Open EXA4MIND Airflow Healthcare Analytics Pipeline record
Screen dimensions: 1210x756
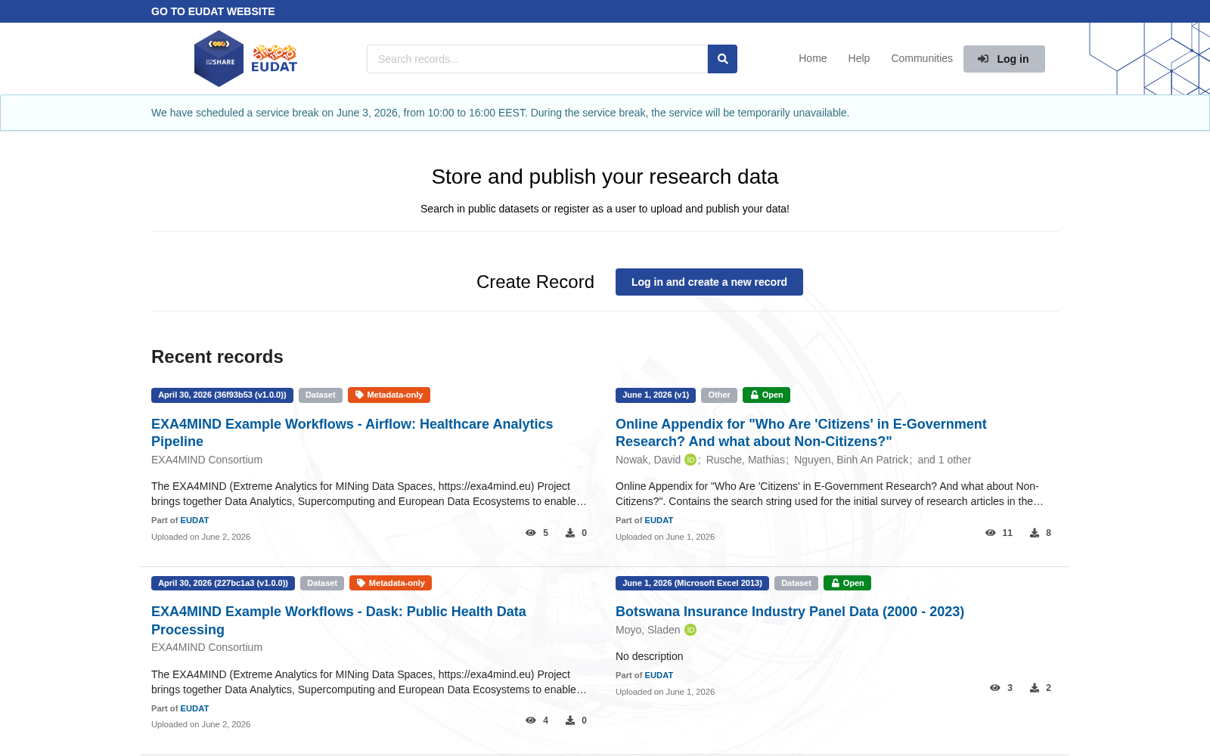click(x=352, y=432)
